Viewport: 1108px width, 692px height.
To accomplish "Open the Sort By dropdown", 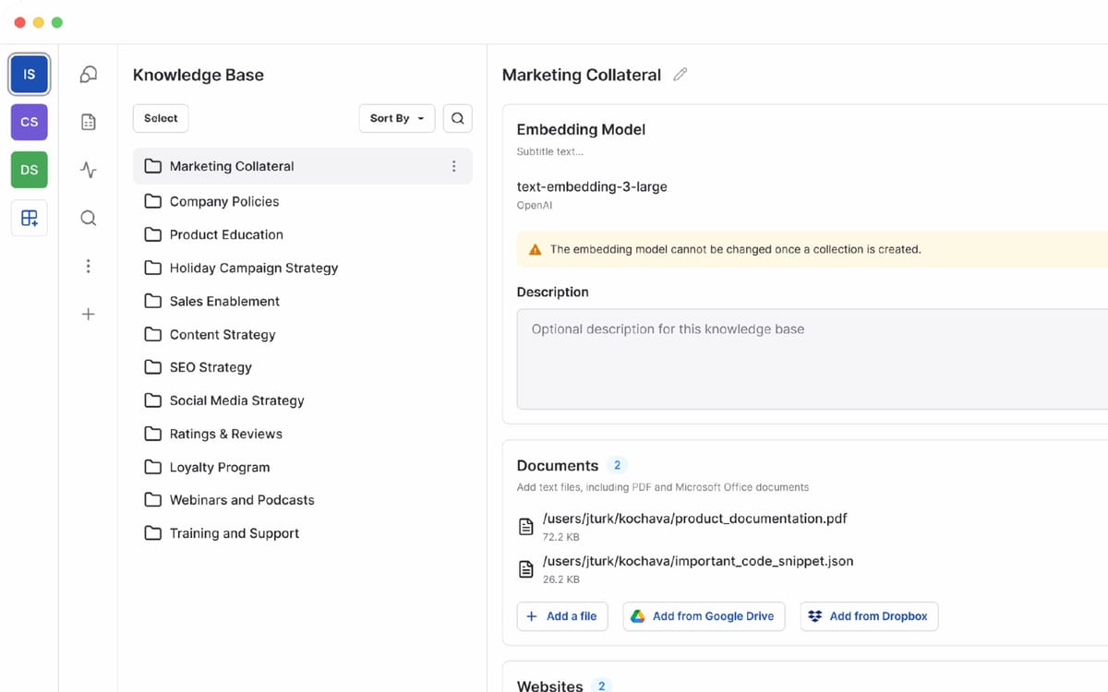I will click(396, 118).
